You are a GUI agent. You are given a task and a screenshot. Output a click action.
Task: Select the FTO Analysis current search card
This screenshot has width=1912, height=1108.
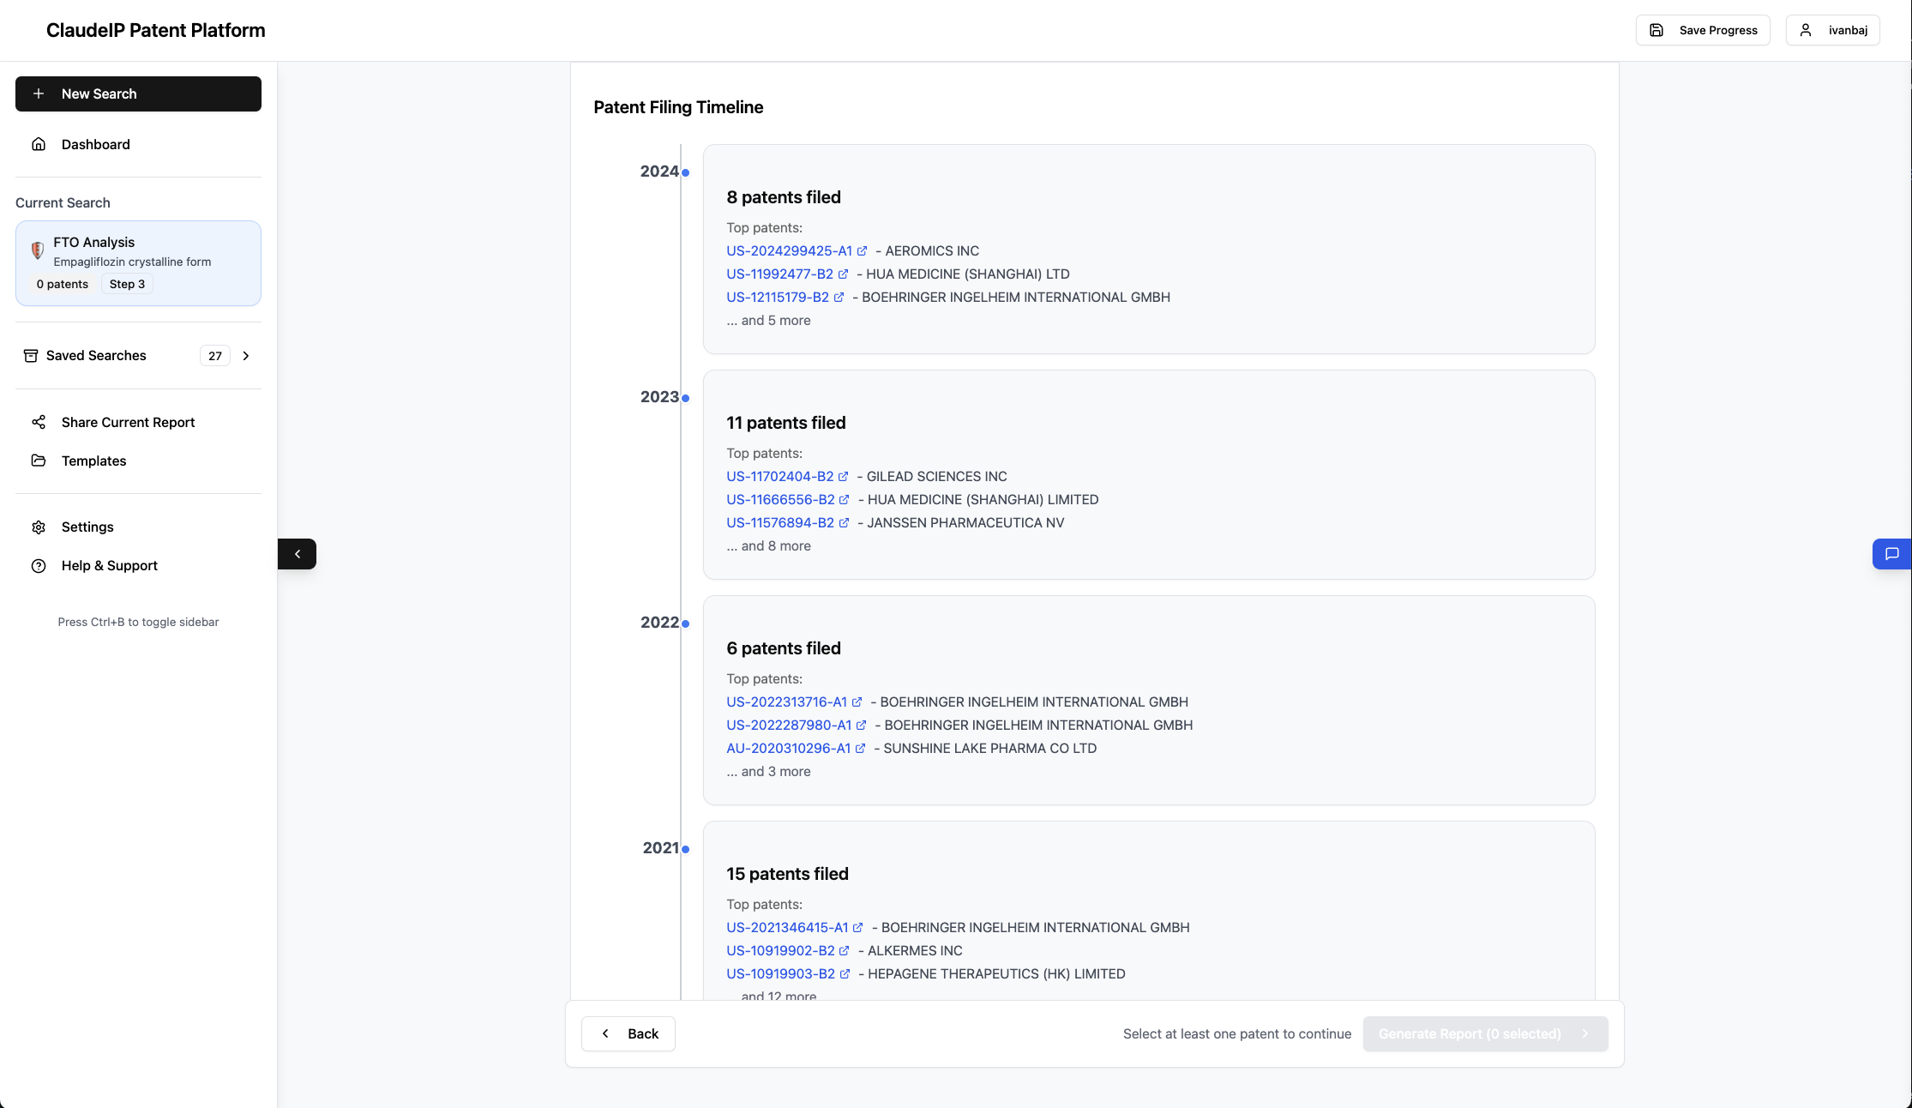pyautogui.click(x=138, y=262)
